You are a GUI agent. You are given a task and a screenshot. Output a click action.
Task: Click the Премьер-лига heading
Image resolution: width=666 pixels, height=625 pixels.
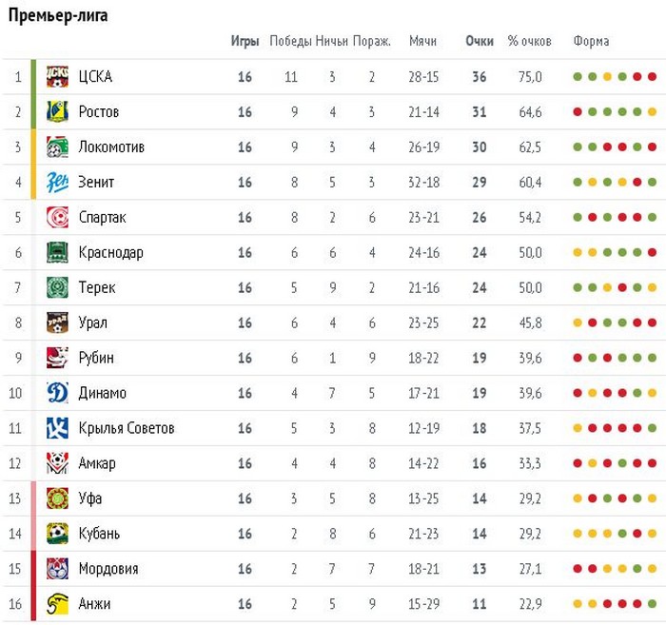(58, 16)
